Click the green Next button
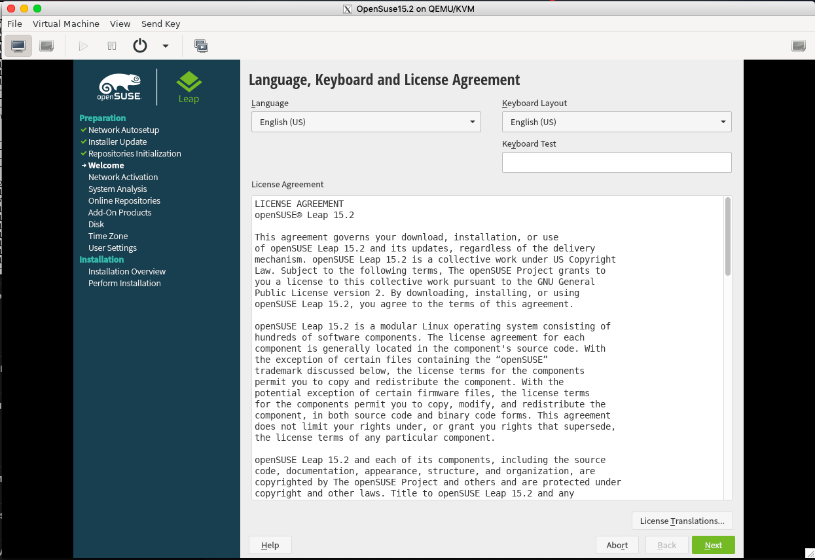The width and height of the screenshot is (815, 560). point(714,545)
